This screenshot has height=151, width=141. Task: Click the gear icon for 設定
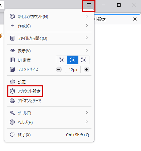[12, 82]
